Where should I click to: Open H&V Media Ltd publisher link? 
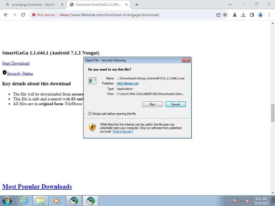coord(128,83)
